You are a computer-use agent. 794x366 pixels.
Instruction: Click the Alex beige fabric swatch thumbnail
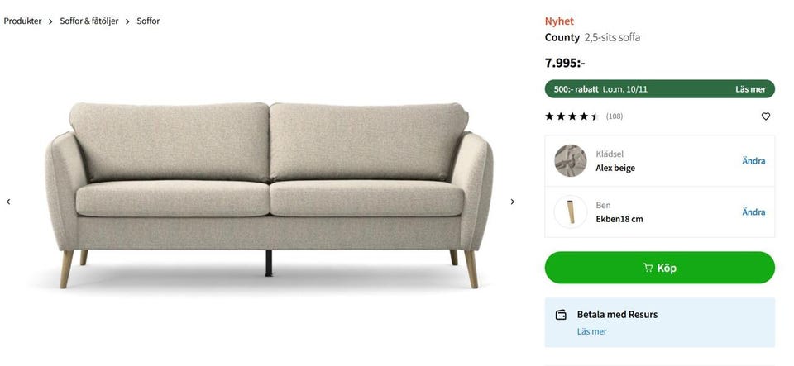570,161
